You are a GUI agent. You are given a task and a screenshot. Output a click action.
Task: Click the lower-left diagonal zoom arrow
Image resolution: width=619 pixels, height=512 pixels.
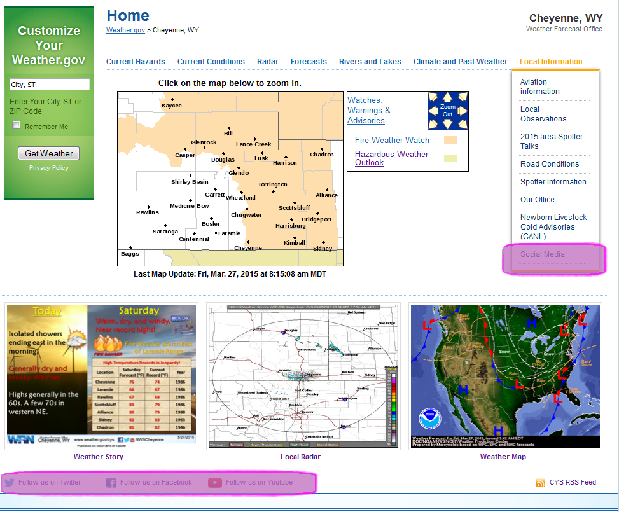coord(433,125)
